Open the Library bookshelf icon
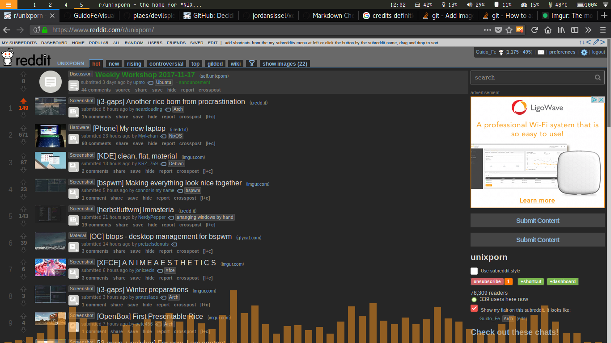 pos(561,30)
